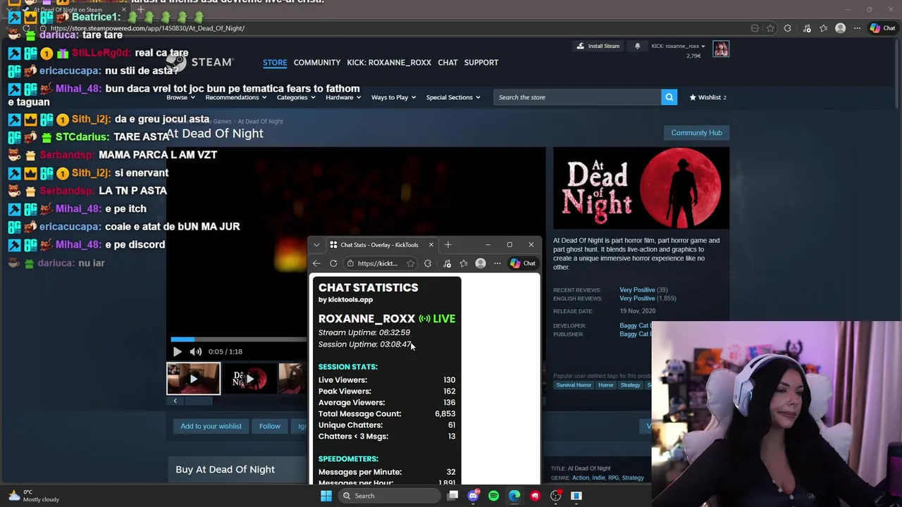Click the Community Hub button

(x=696, y=132)
